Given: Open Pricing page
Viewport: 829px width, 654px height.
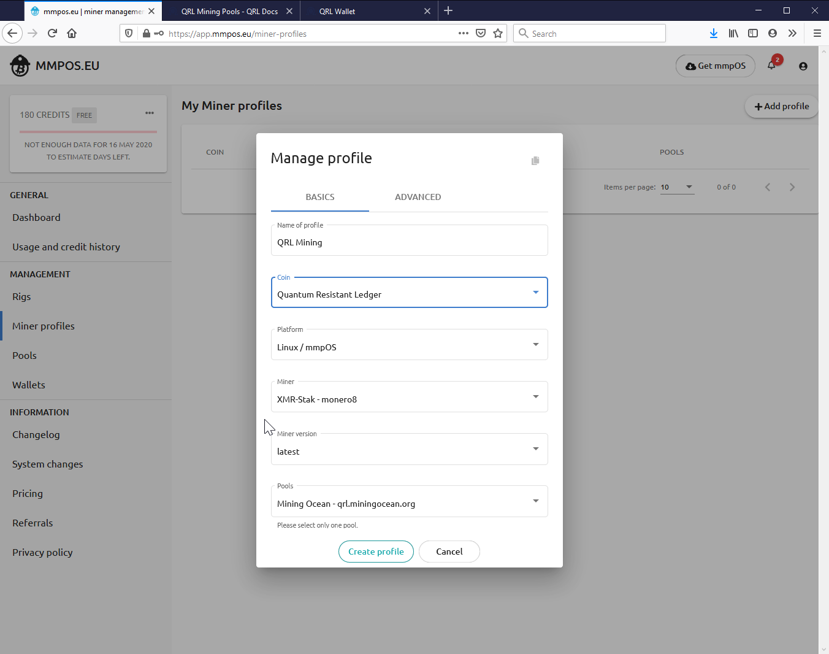Looking at the screenshot, I should [x=28, y=494].
